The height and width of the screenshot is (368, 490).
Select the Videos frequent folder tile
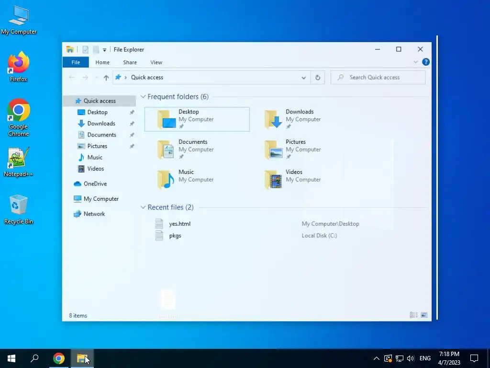pos(304,179)
